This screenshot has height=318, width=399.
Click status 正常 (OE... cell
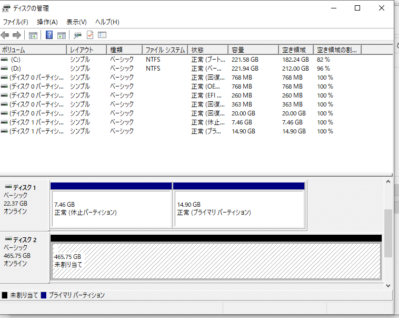click(206, 86)
